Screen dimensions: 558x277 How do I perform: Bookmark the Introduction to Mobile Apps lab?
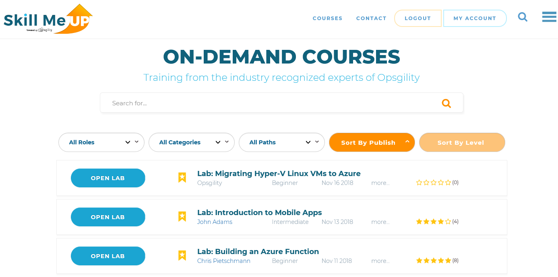click(182, 216)
